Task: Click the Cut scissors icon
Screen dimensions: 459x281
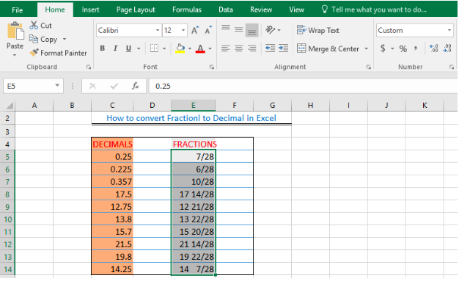Action: (34, 26)
